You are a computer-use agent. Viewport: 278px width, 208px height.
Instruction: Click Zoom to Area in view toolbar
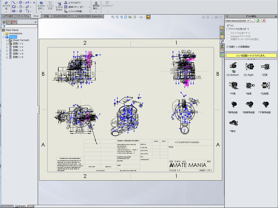pyautogui.click(x=117, y=17)
